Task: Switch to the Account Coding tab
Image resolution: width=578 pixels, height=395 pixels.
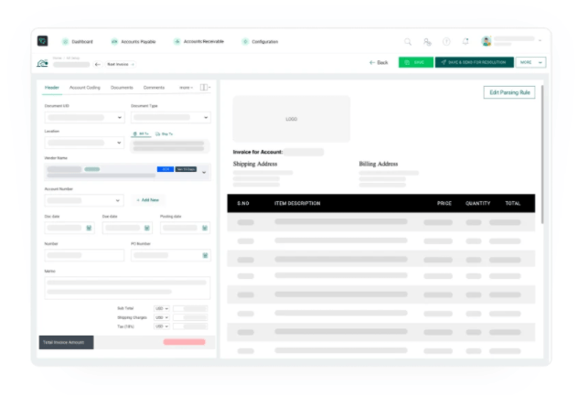Action: pyautogui.click(x=85, y=87)
